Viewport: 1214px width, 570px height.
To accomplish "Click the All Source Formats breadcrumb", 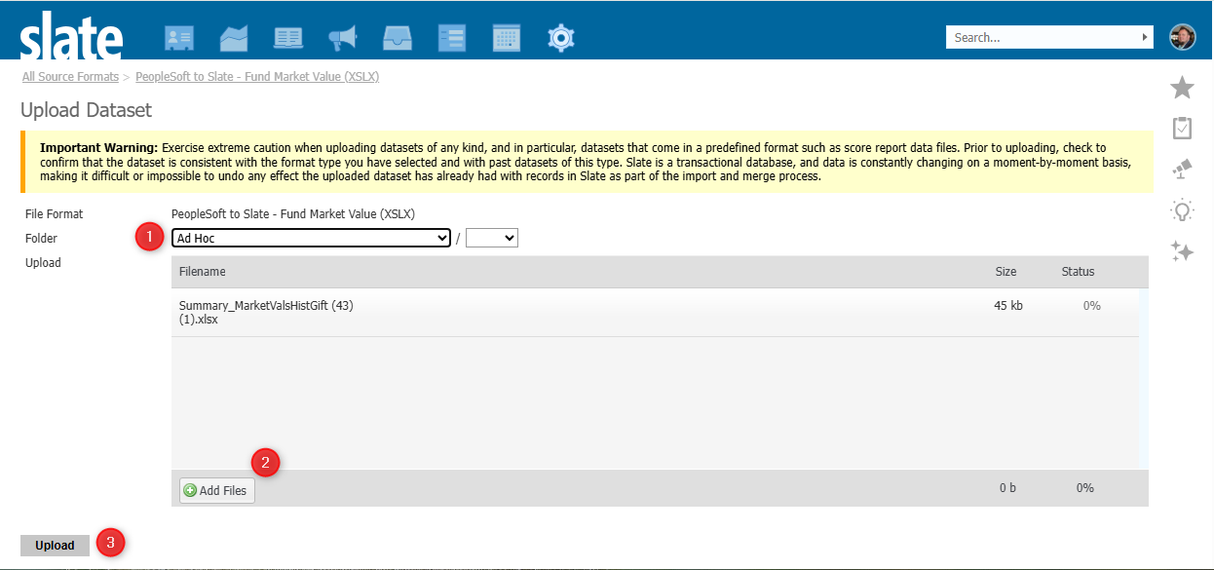I will (70, 76).
